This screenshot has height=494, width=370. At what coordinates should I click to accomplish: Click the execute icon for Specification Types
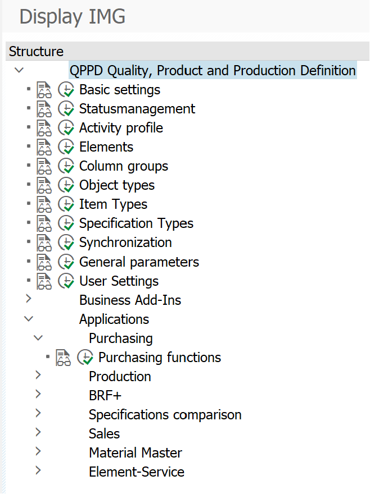pos(66,223)
